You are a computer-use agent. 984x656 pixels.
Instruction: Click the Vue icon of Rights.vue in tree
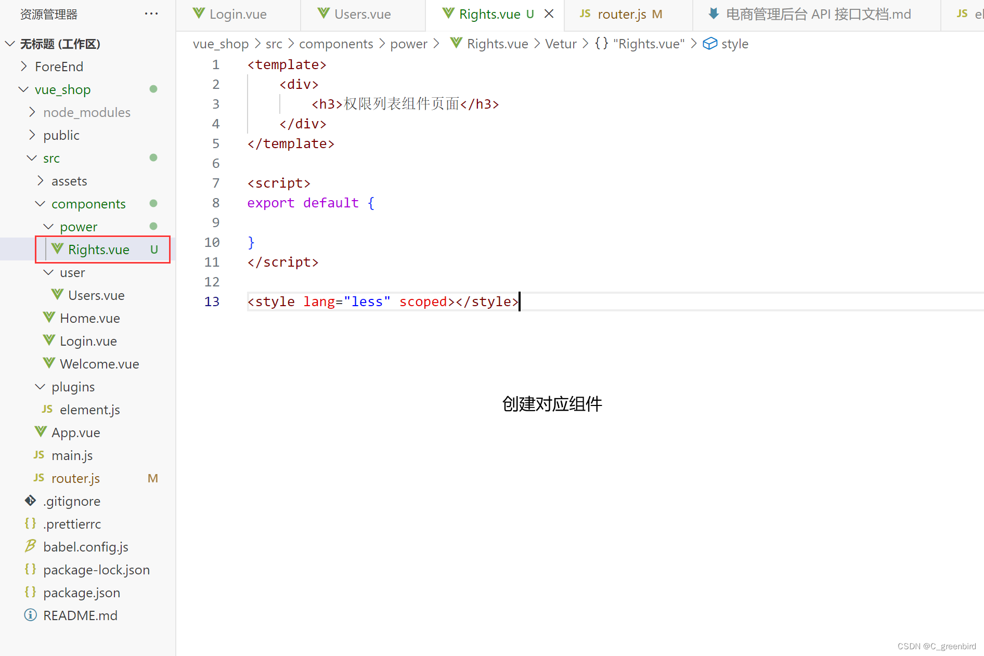[x=57, y=249]
